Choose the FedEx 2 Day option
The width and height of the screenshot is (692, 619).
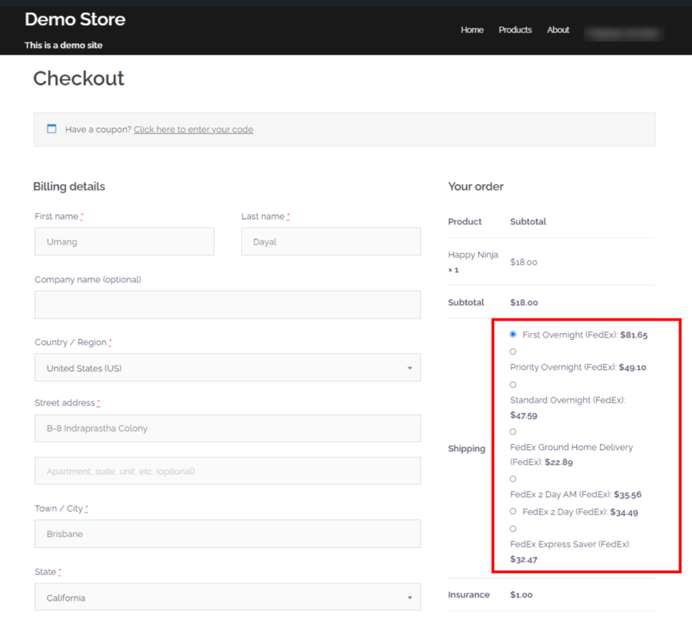coord(512,512)
